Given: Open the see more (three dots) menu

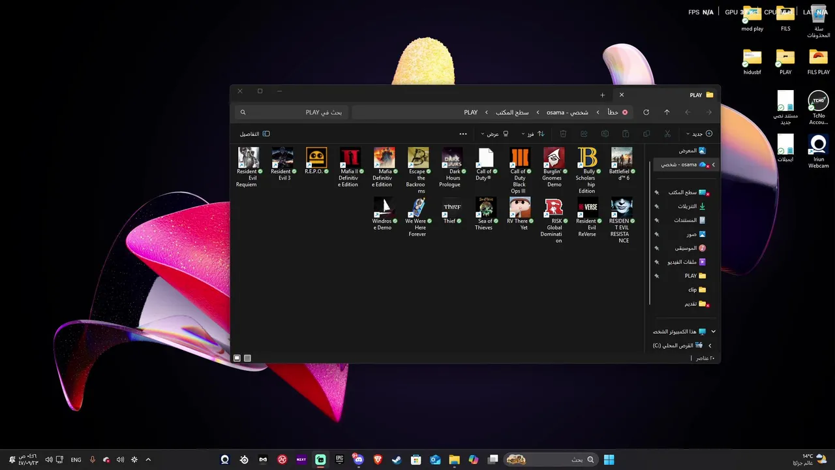Looking at the screenshot, I should (x=463, y=134).
